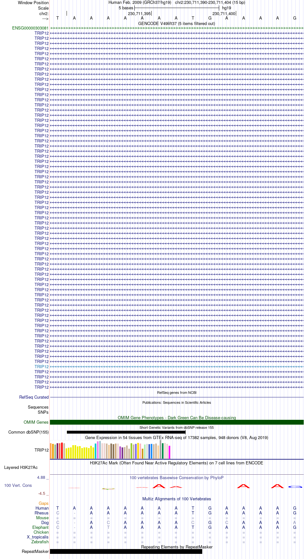The width and height of the screenshot is (304, 559).
Task: Select the Zebrafish species label
Action: click(40, 542)
